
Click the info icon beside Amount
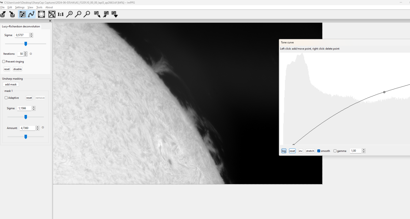tap(43, 127)
